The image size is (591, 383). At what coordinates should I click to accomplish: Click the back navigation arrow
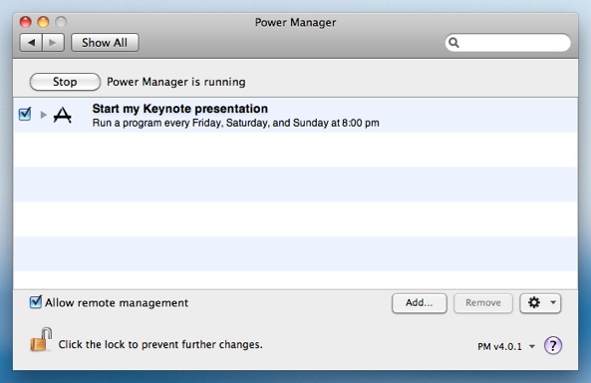[x=31, y=43]
